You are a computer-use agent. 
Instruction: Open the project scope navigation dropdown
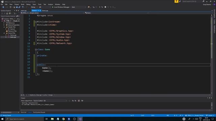(53, 13)
